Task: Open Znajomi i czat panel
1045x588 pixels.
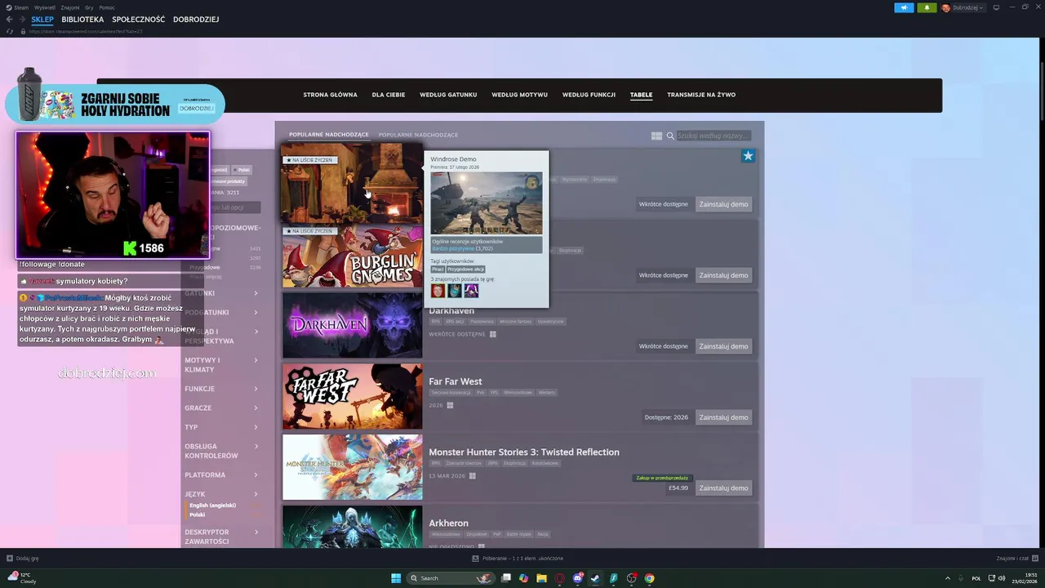Action: (x=1017, y=559)
